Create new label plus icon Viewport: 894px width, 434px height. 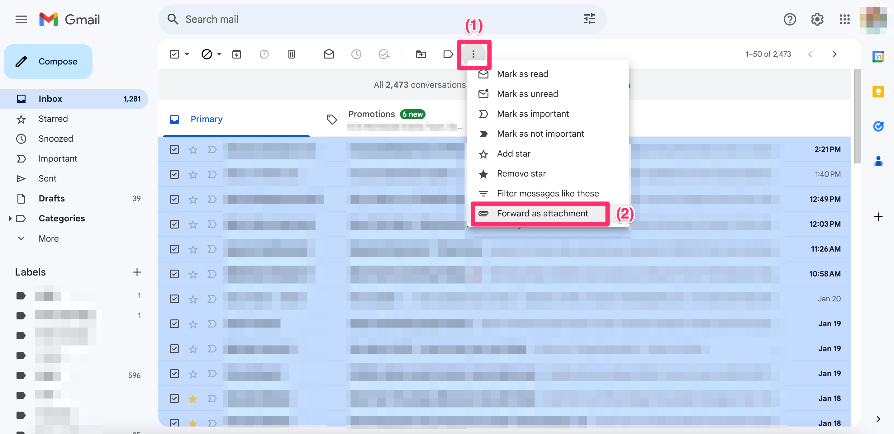[137, 272]
